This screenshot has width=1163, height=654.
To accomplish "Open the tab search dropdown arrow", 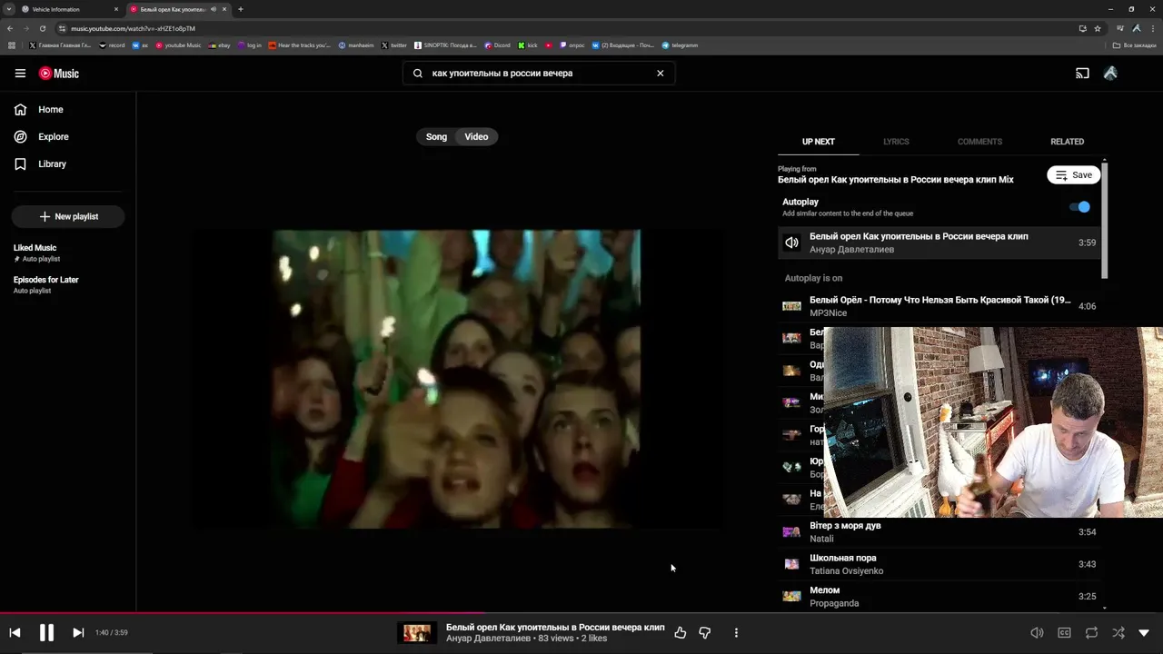I will pyautogui.click(x=8, y=9).
